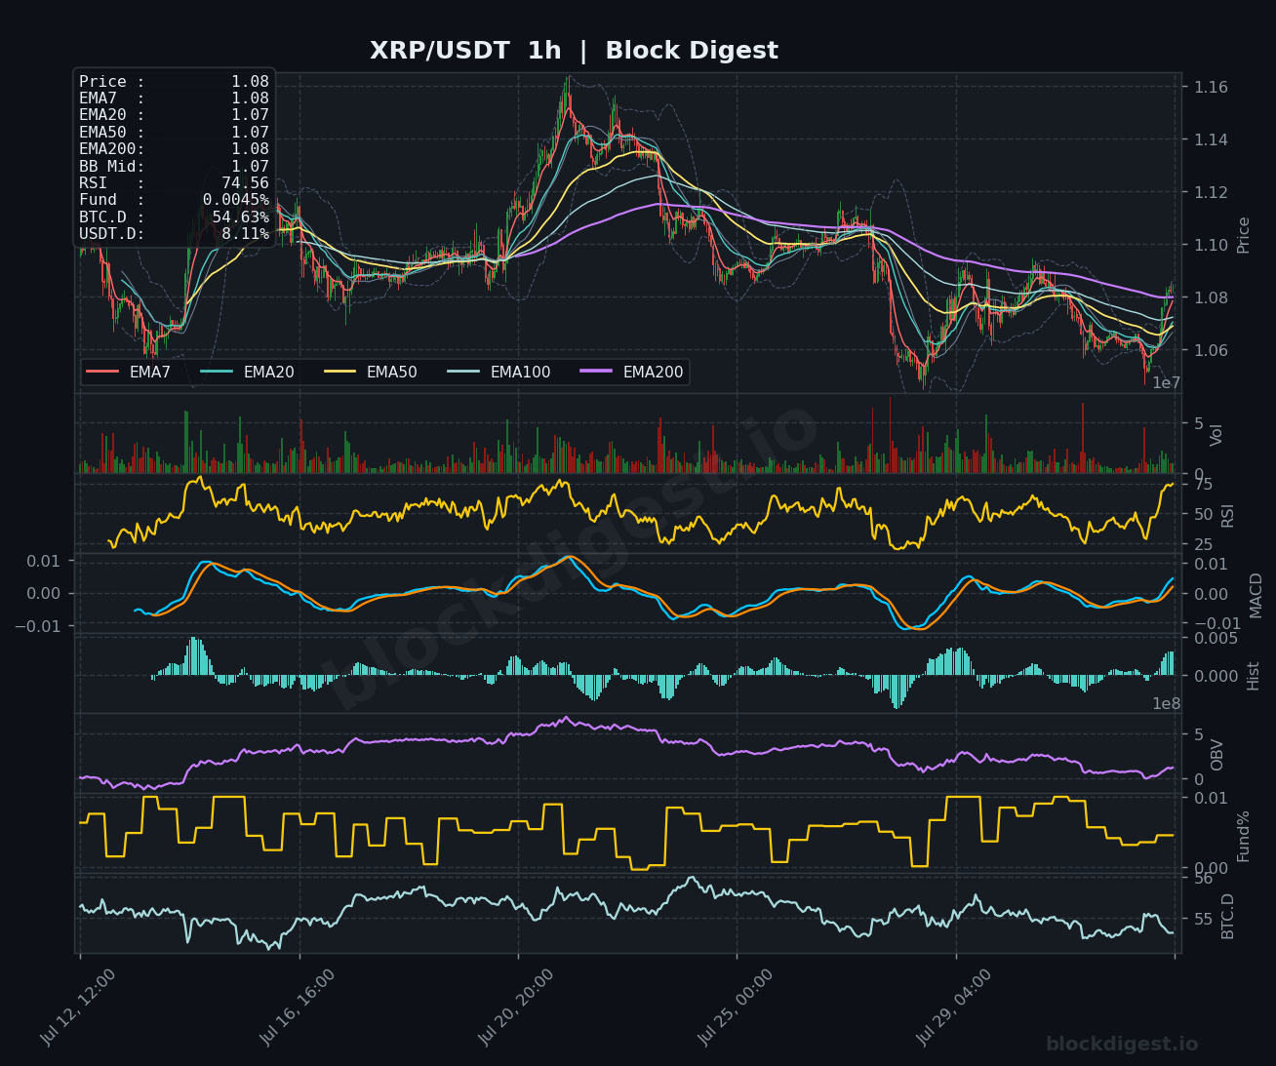Select the EMA20 legend entry
The width and height of the screenshot is (1276, 1066).
click(x=247, y=373)
